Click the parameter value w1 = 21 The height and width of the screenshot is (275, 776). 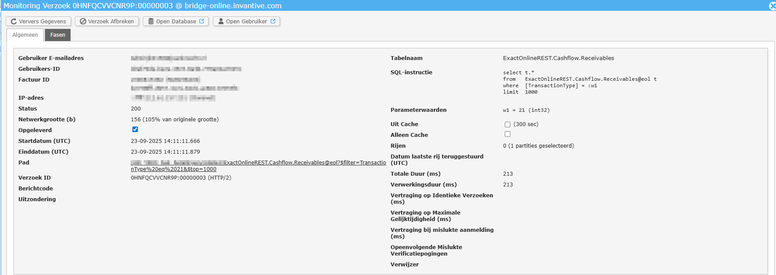(x=526, y=111)
